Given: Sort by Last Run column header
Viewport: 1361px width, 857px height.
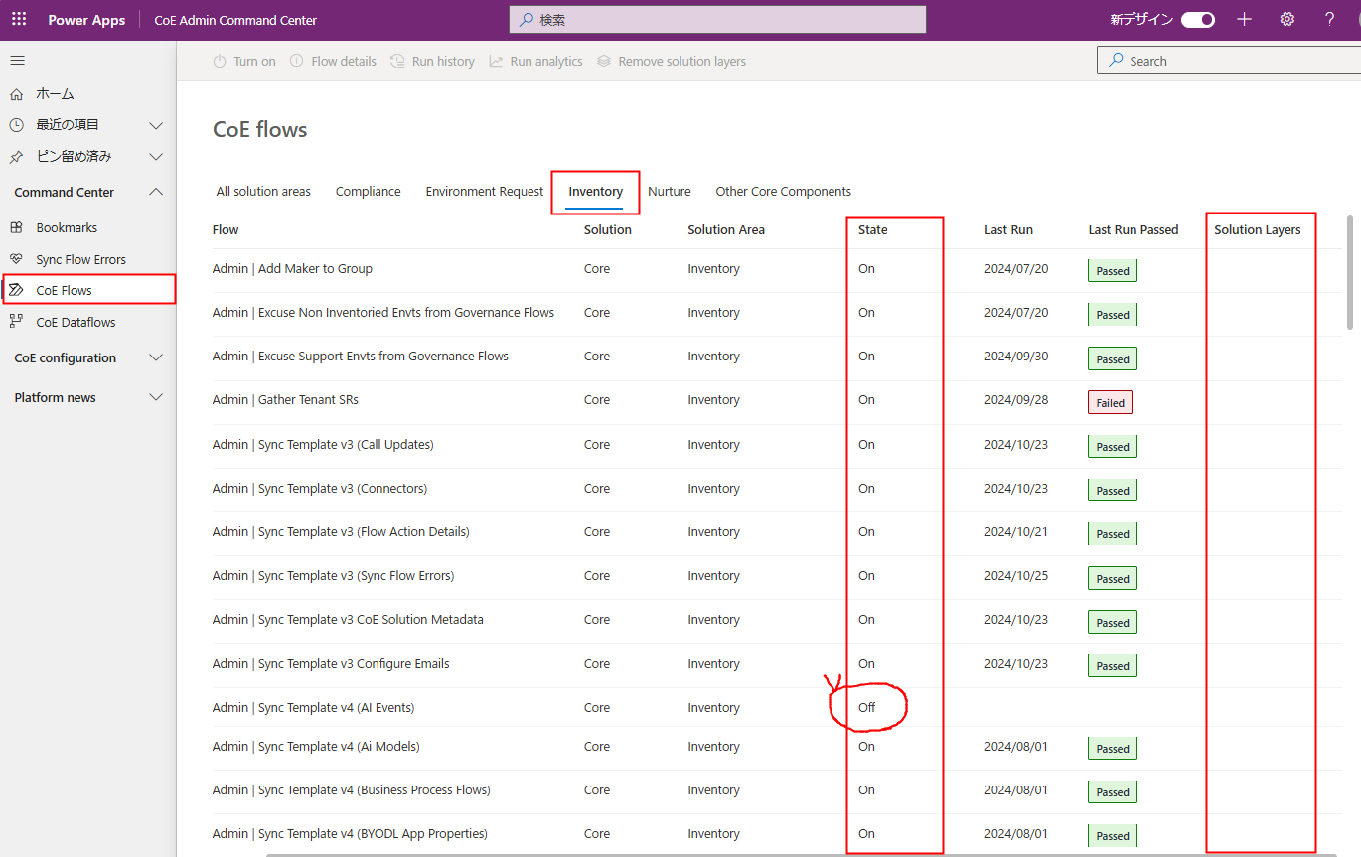Looking at the screenshot, I should click(1008, 229).
